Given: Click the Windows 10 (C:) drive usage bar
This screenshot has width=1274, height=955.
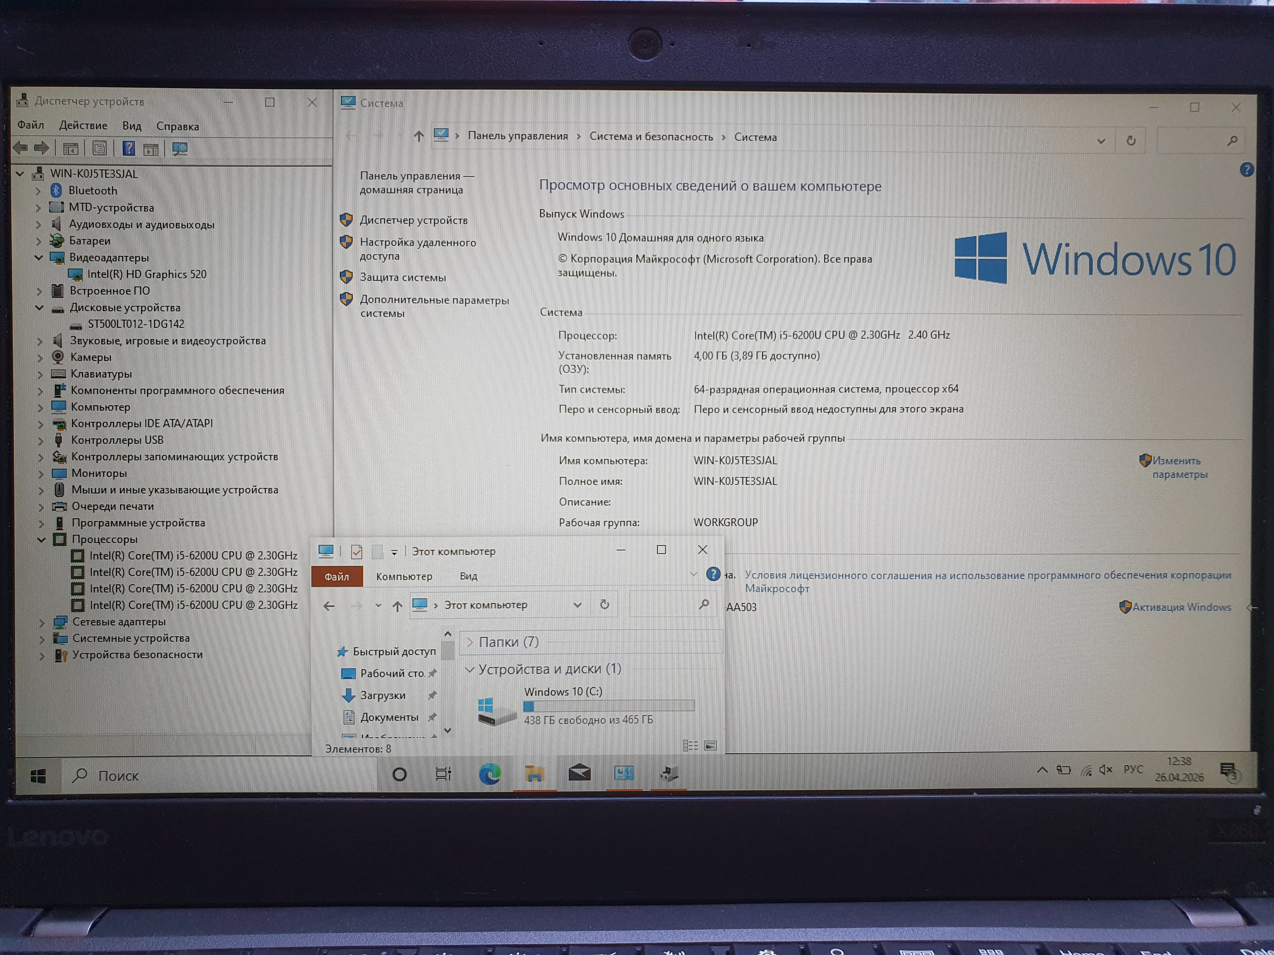Looking at the screenshot, I should tap(609, 706).
